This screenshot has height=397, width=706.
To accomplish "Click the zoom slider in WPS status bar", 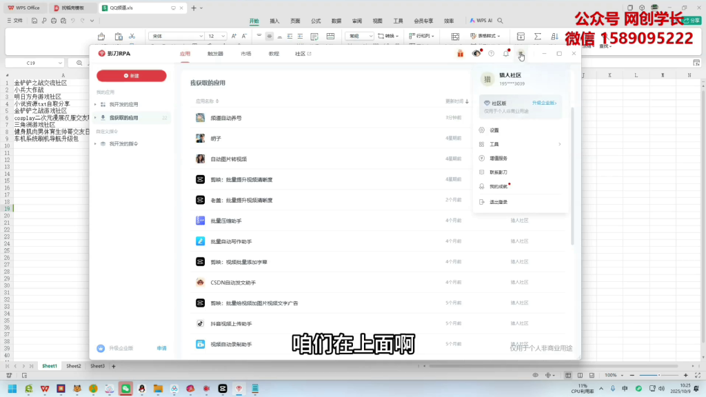I will tap(660, 376).
